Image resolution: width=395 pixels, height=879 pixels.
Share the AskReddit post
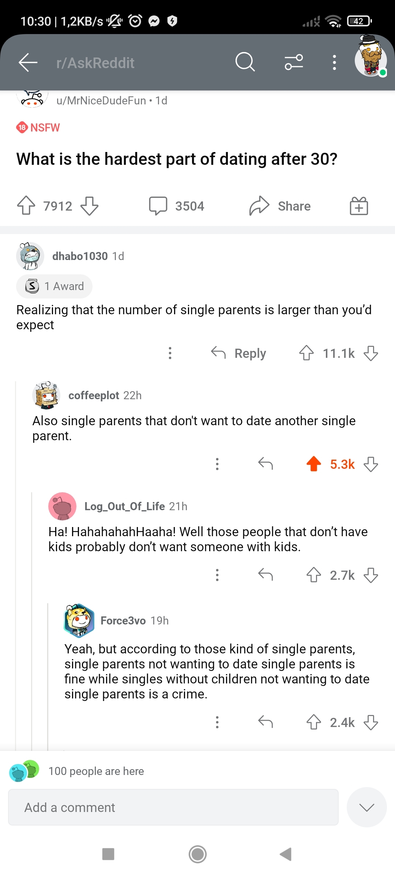click(x=280, y=206)
